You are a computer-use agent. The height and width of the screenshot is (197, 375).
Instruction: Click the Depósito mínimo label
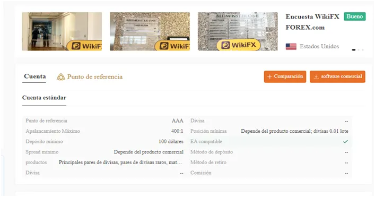pos(44,142)
